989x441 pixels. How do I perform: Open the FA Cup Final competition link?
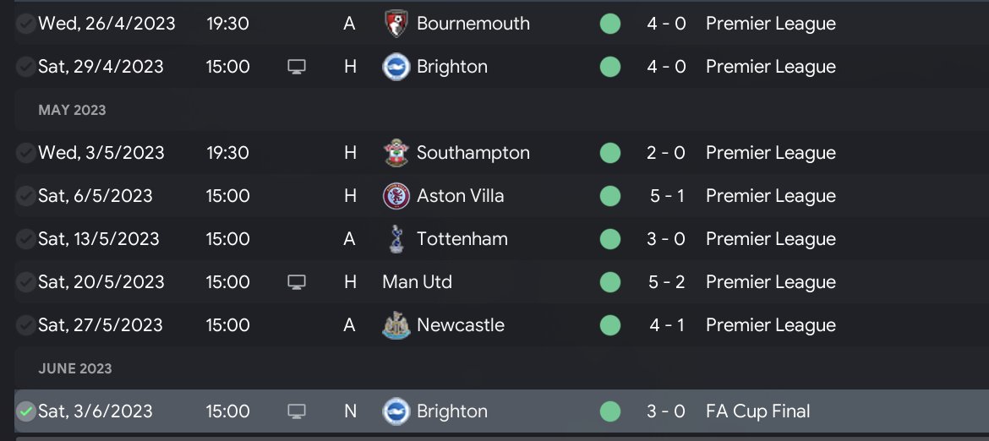(757, 411)
